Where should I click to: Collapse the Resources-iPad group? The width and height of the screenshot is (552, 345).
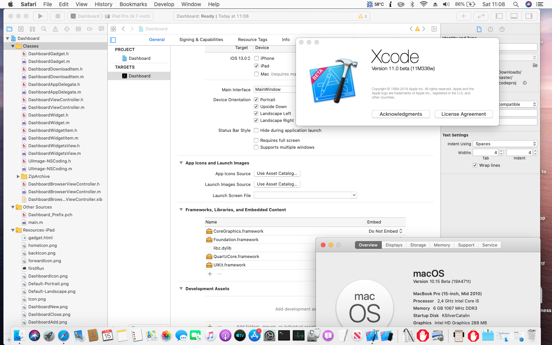[x=13, y=230]
